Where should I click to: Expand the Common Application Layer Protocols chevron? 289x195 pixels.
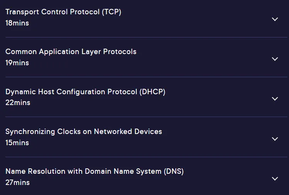tap(275, 59)
